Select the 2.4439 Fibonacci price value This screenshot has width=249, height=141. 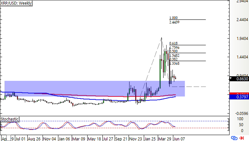coord(174,22)
